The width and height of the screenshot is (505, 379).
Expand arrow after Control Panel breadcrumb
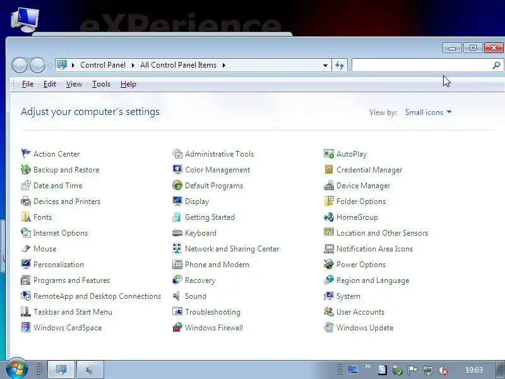(x=133, y=66)
